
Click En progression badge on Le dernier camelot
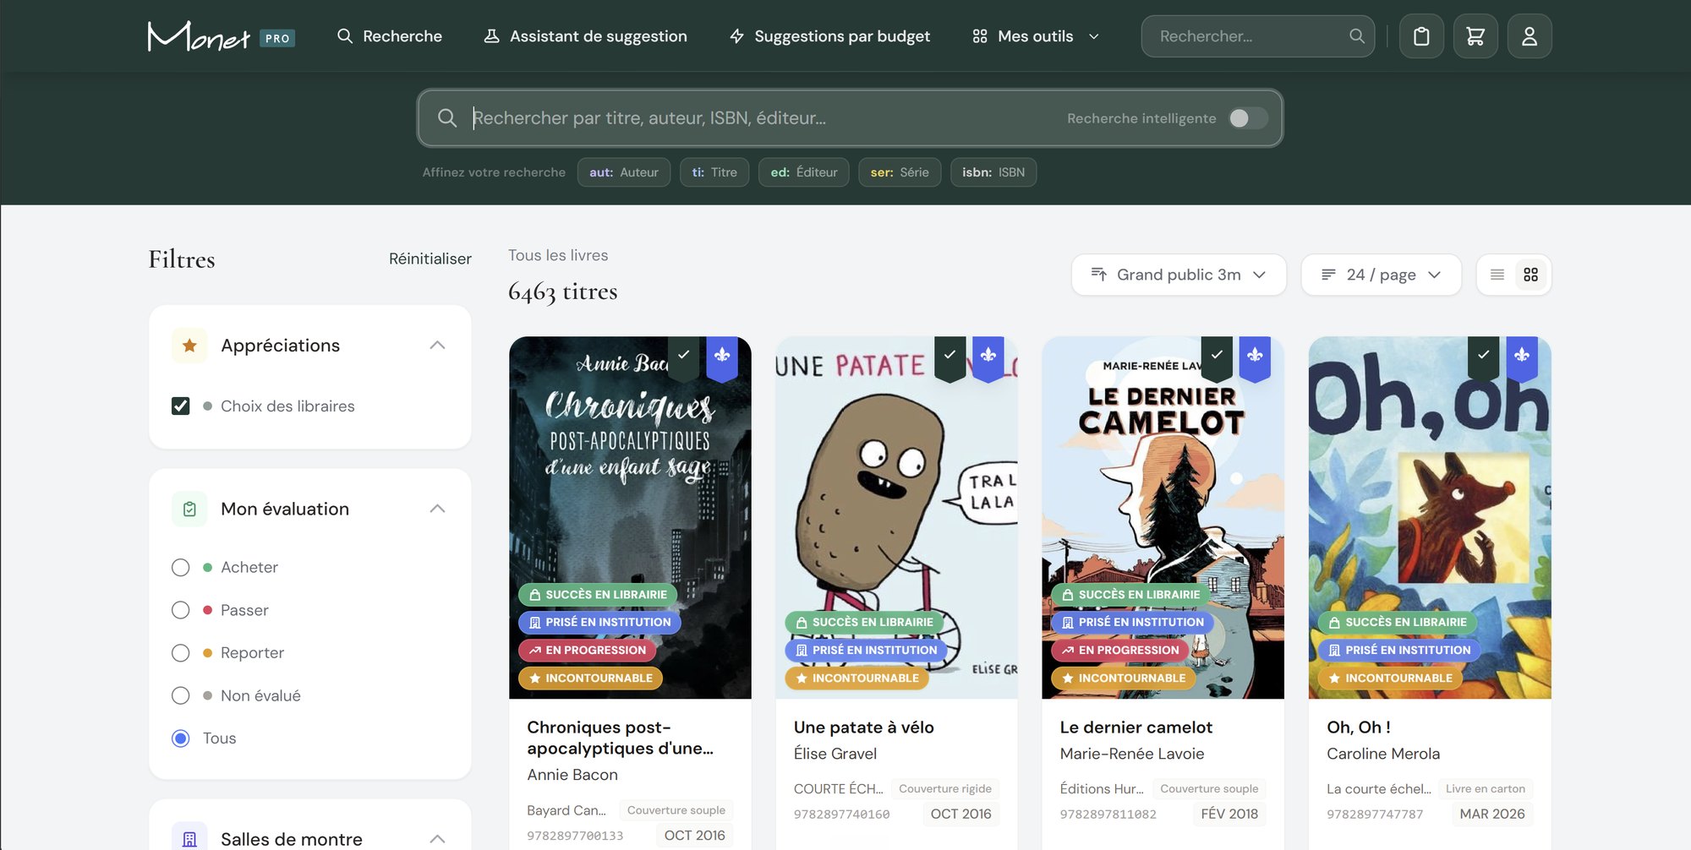(x=1120, y=651)
